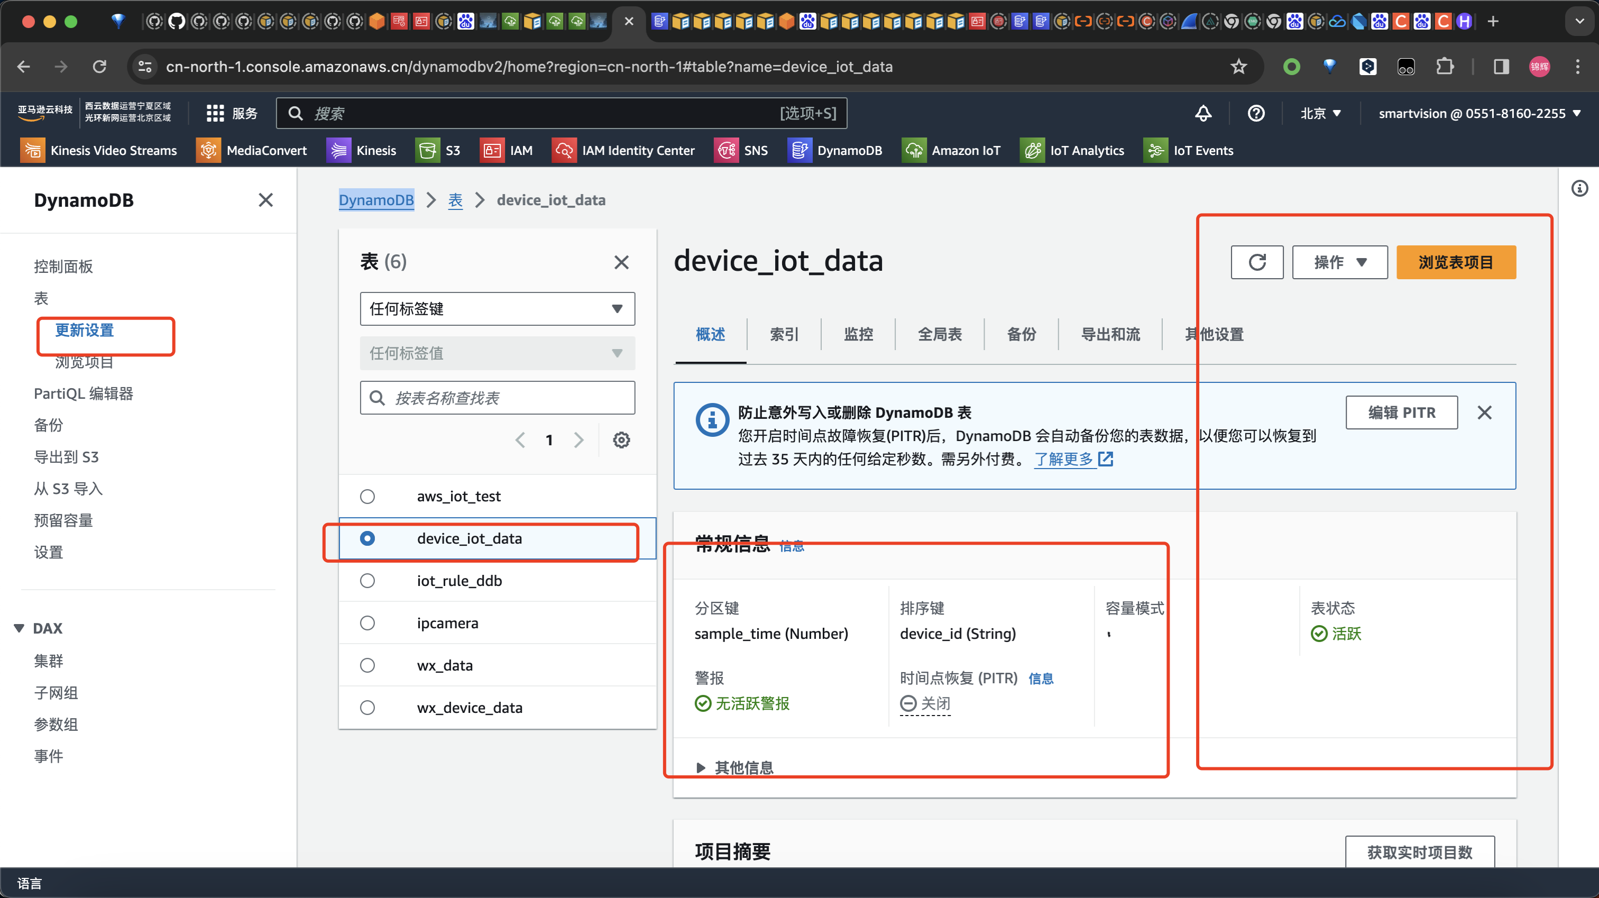
Task: Open MediaConvert service shortcut
Action: coord(251,150)
